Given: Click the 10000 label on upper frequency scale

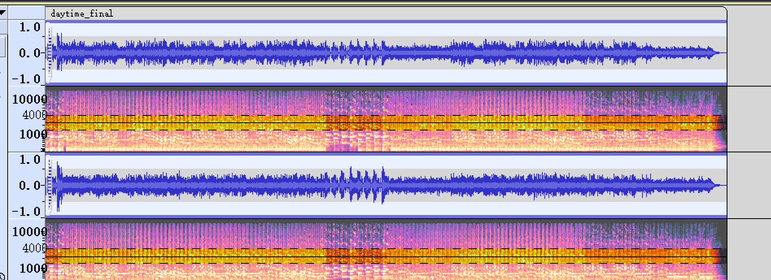Looking at the screenshot, I should [30, 99].
